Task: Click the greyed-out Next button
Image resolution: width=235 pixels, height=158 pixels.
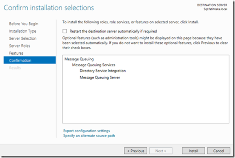Action: 161,151
